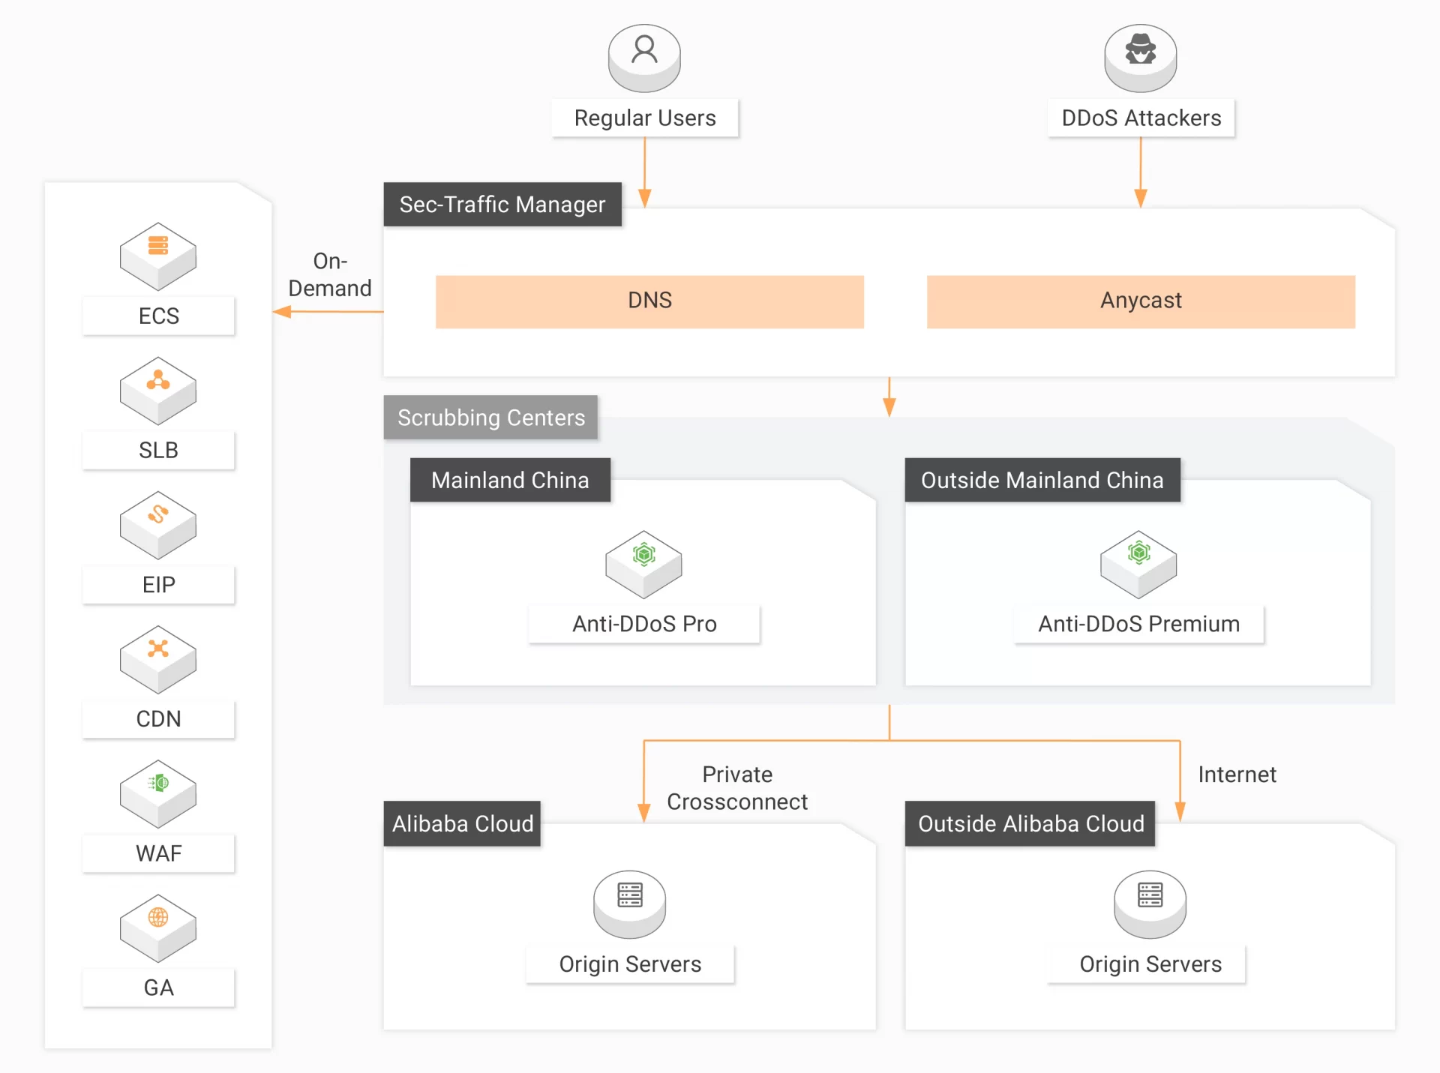
Task: Select the WAF service icon
Action: (157, 793)
